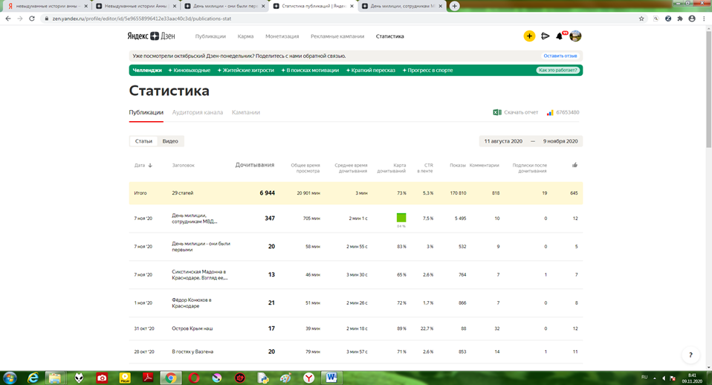Screen dimensions: 712x385
Task: Open Карма in the top navigation
Action: click(x=245, y=36)
